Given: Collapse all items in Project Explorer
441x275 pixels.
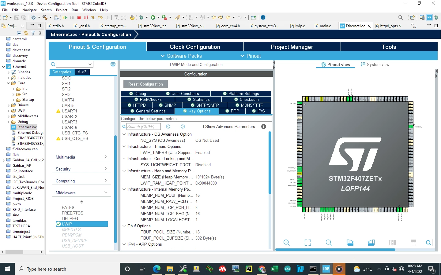Looking at the screenshot, I should (19, 33).
